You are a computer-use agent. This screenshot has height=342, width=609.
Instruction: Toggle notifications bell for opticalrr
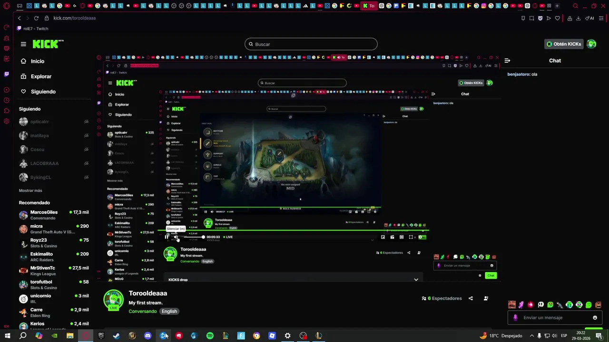click(x=86, y=122)
